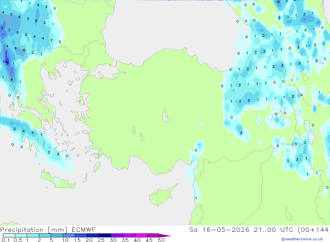Click the '[mm]' unit label

(x=58, y=230)
